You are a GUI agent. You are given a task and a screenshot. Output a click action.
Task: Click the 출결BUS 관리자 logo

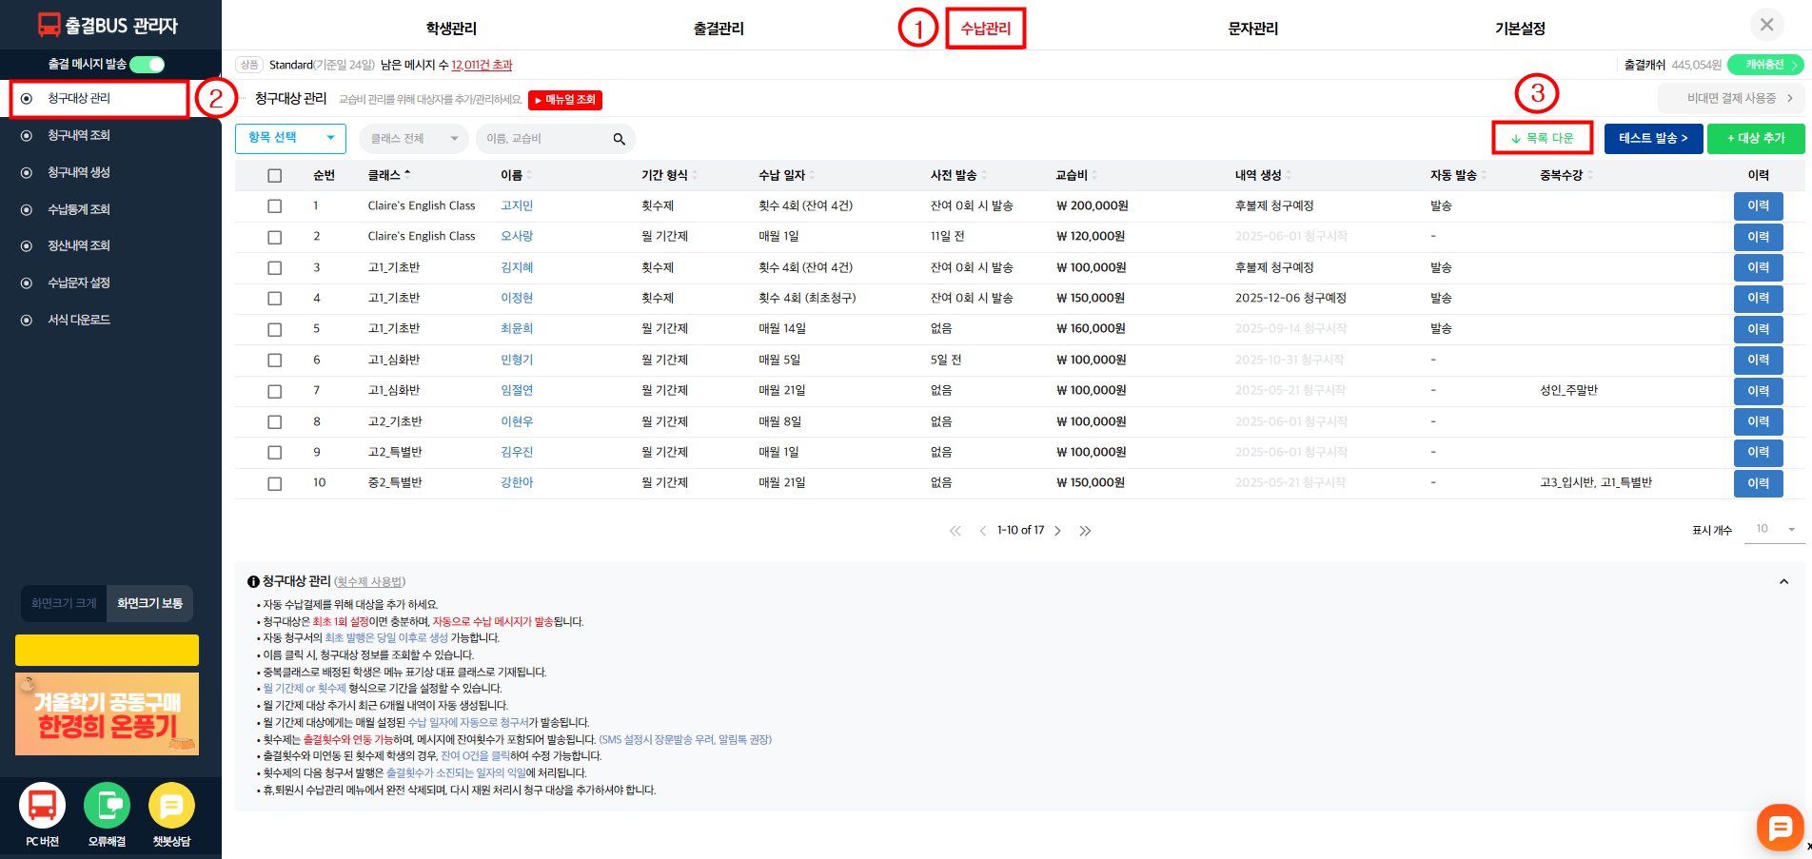tap(108, 26)
